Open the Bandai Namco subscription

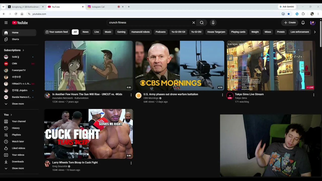(x=19, y=97)
